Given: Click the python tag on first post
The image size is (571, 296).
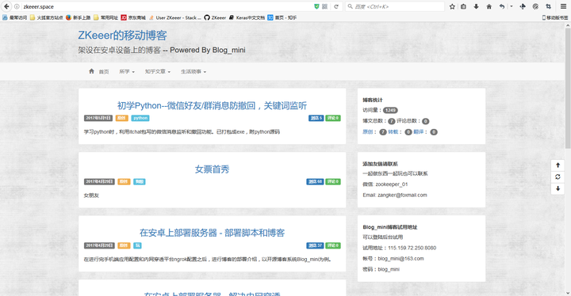Looking at the screenshot, I should tap(140, 118).
